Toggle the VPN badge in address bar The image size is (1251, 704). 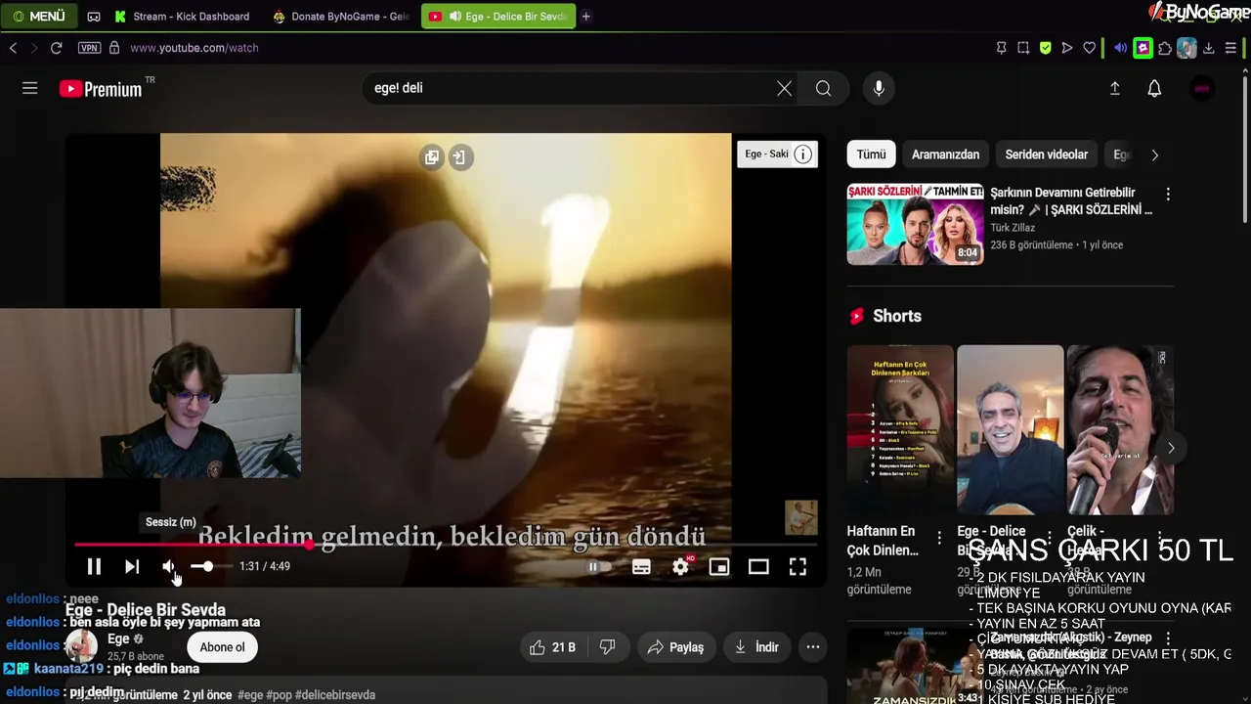pyautogui.click(x=89, y=47)
